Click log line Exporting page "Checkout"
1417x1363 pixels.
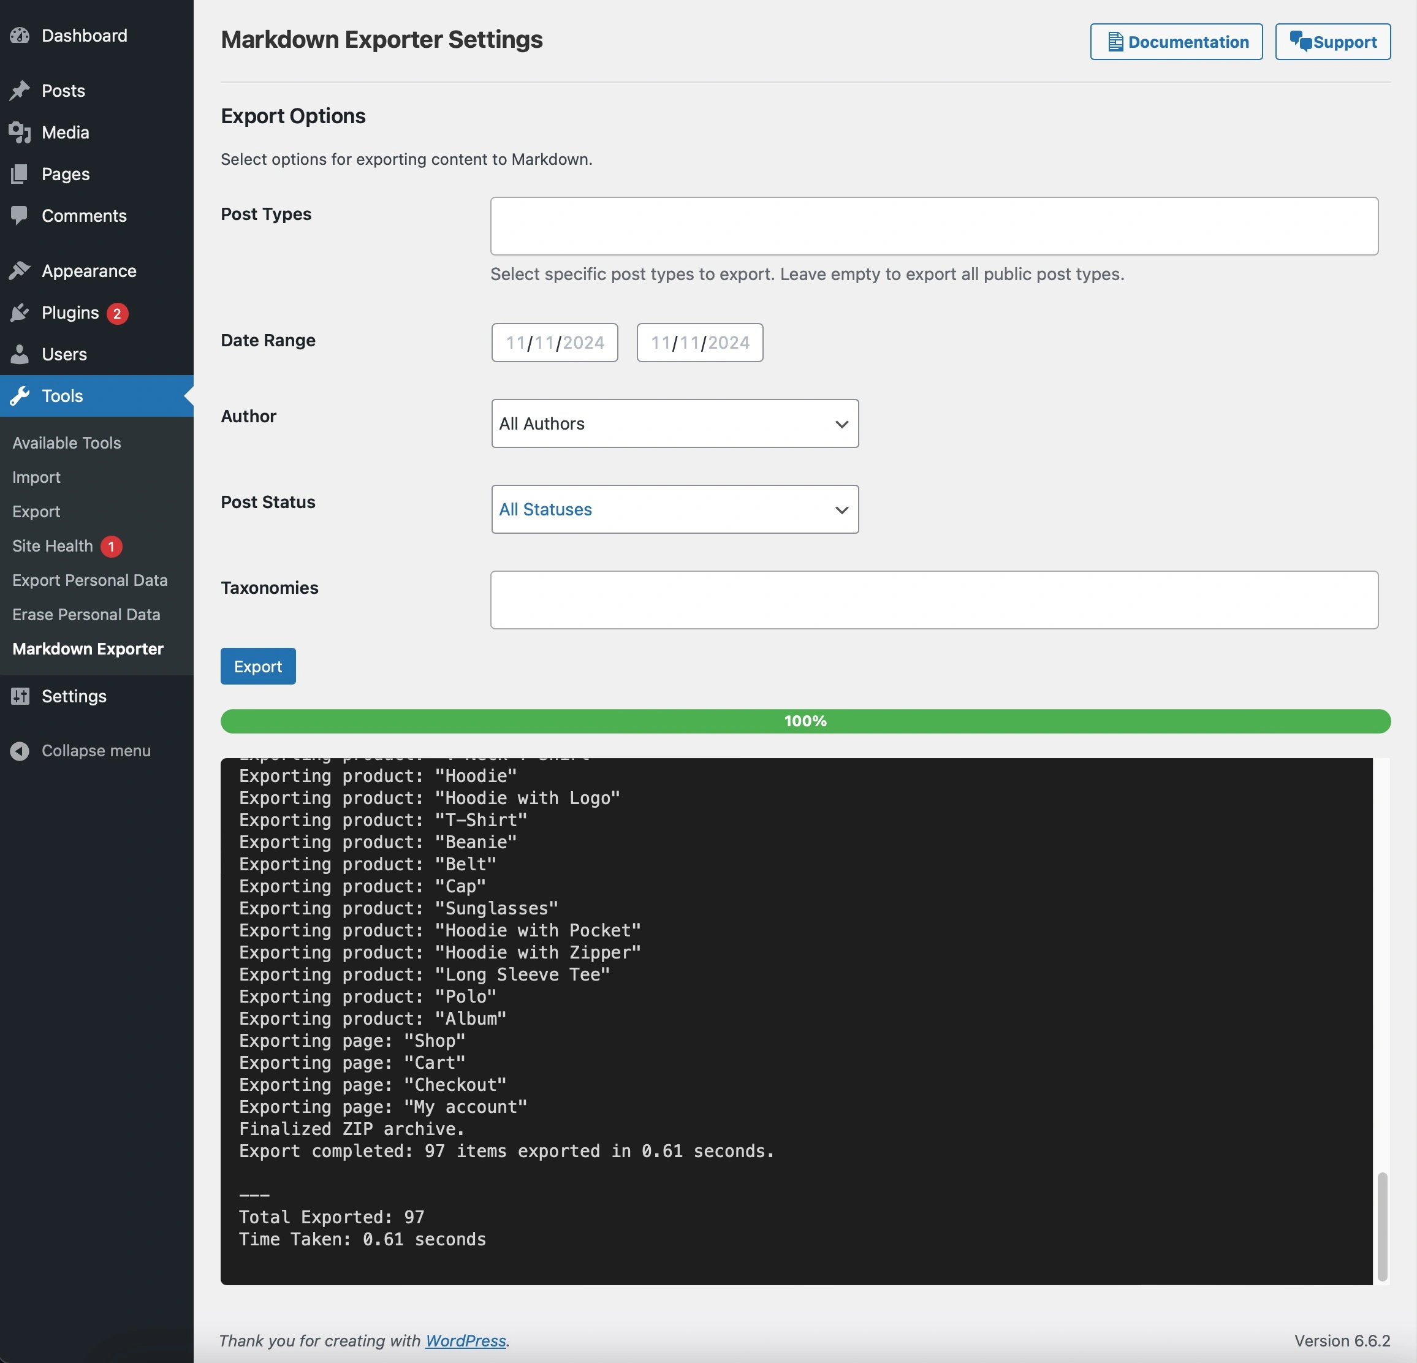(373, 1085)
